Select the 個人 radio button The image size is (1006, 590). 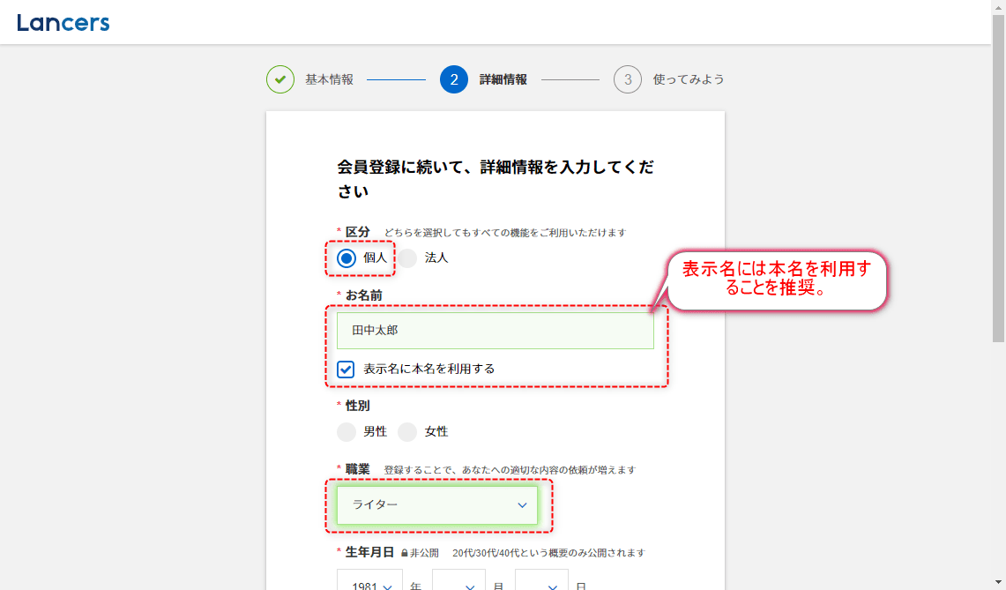347,258
